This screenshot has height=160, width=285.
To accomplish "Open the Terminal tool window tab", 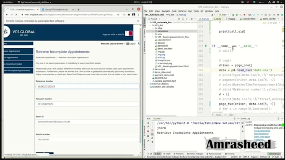I will click(230, 154).
